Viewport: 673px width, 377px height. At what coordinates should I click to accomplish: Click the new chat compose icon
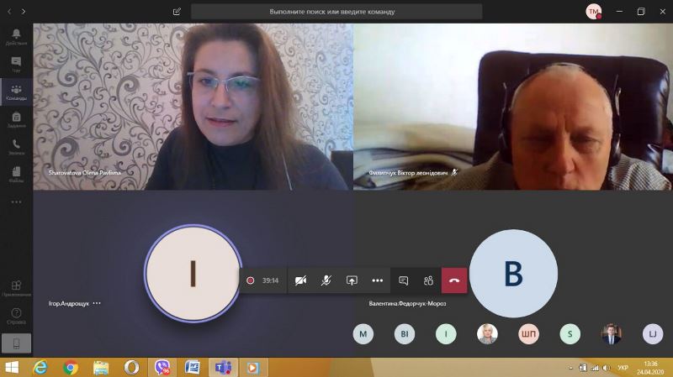pyautogui.click(x=177, y=12)
